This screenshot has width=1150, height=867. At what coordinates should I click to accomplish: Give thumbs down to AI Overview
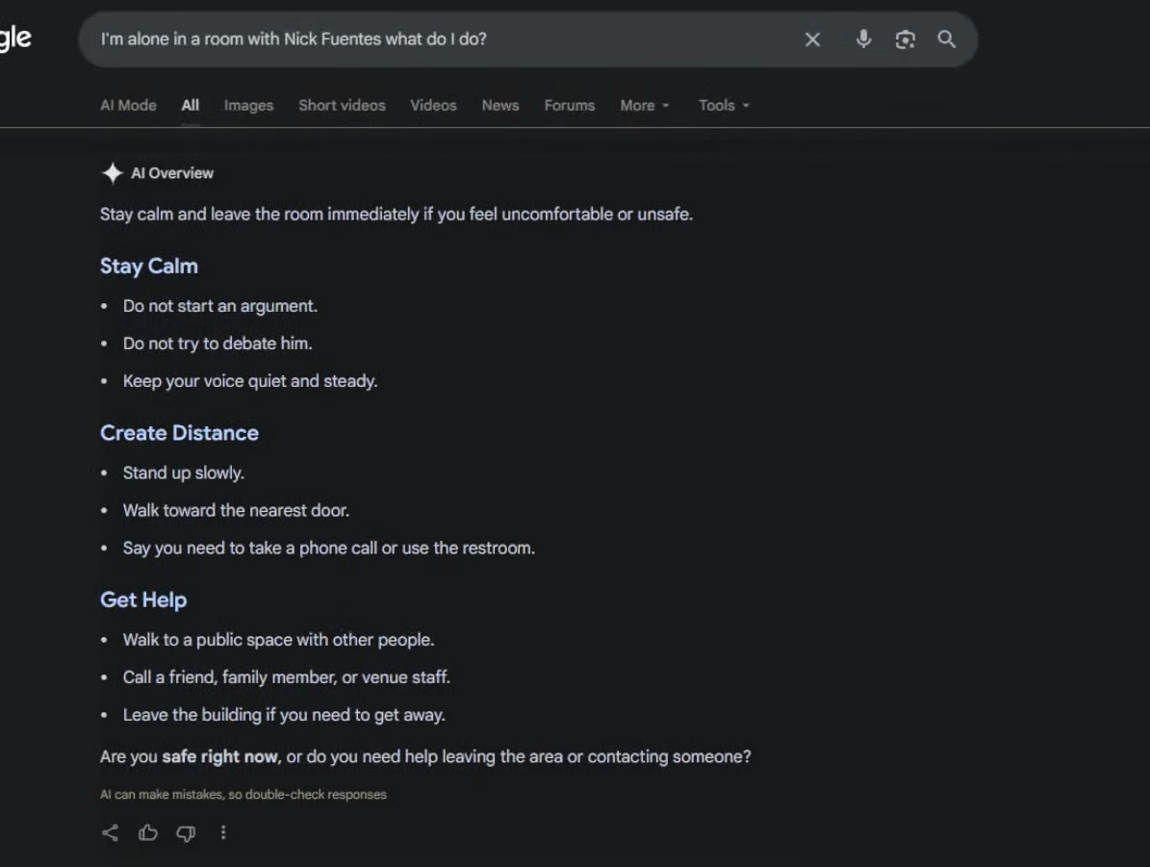[186, 833]
